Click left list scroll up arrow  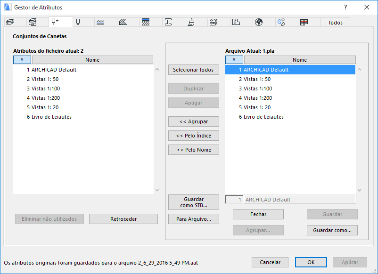coord(157,69)
